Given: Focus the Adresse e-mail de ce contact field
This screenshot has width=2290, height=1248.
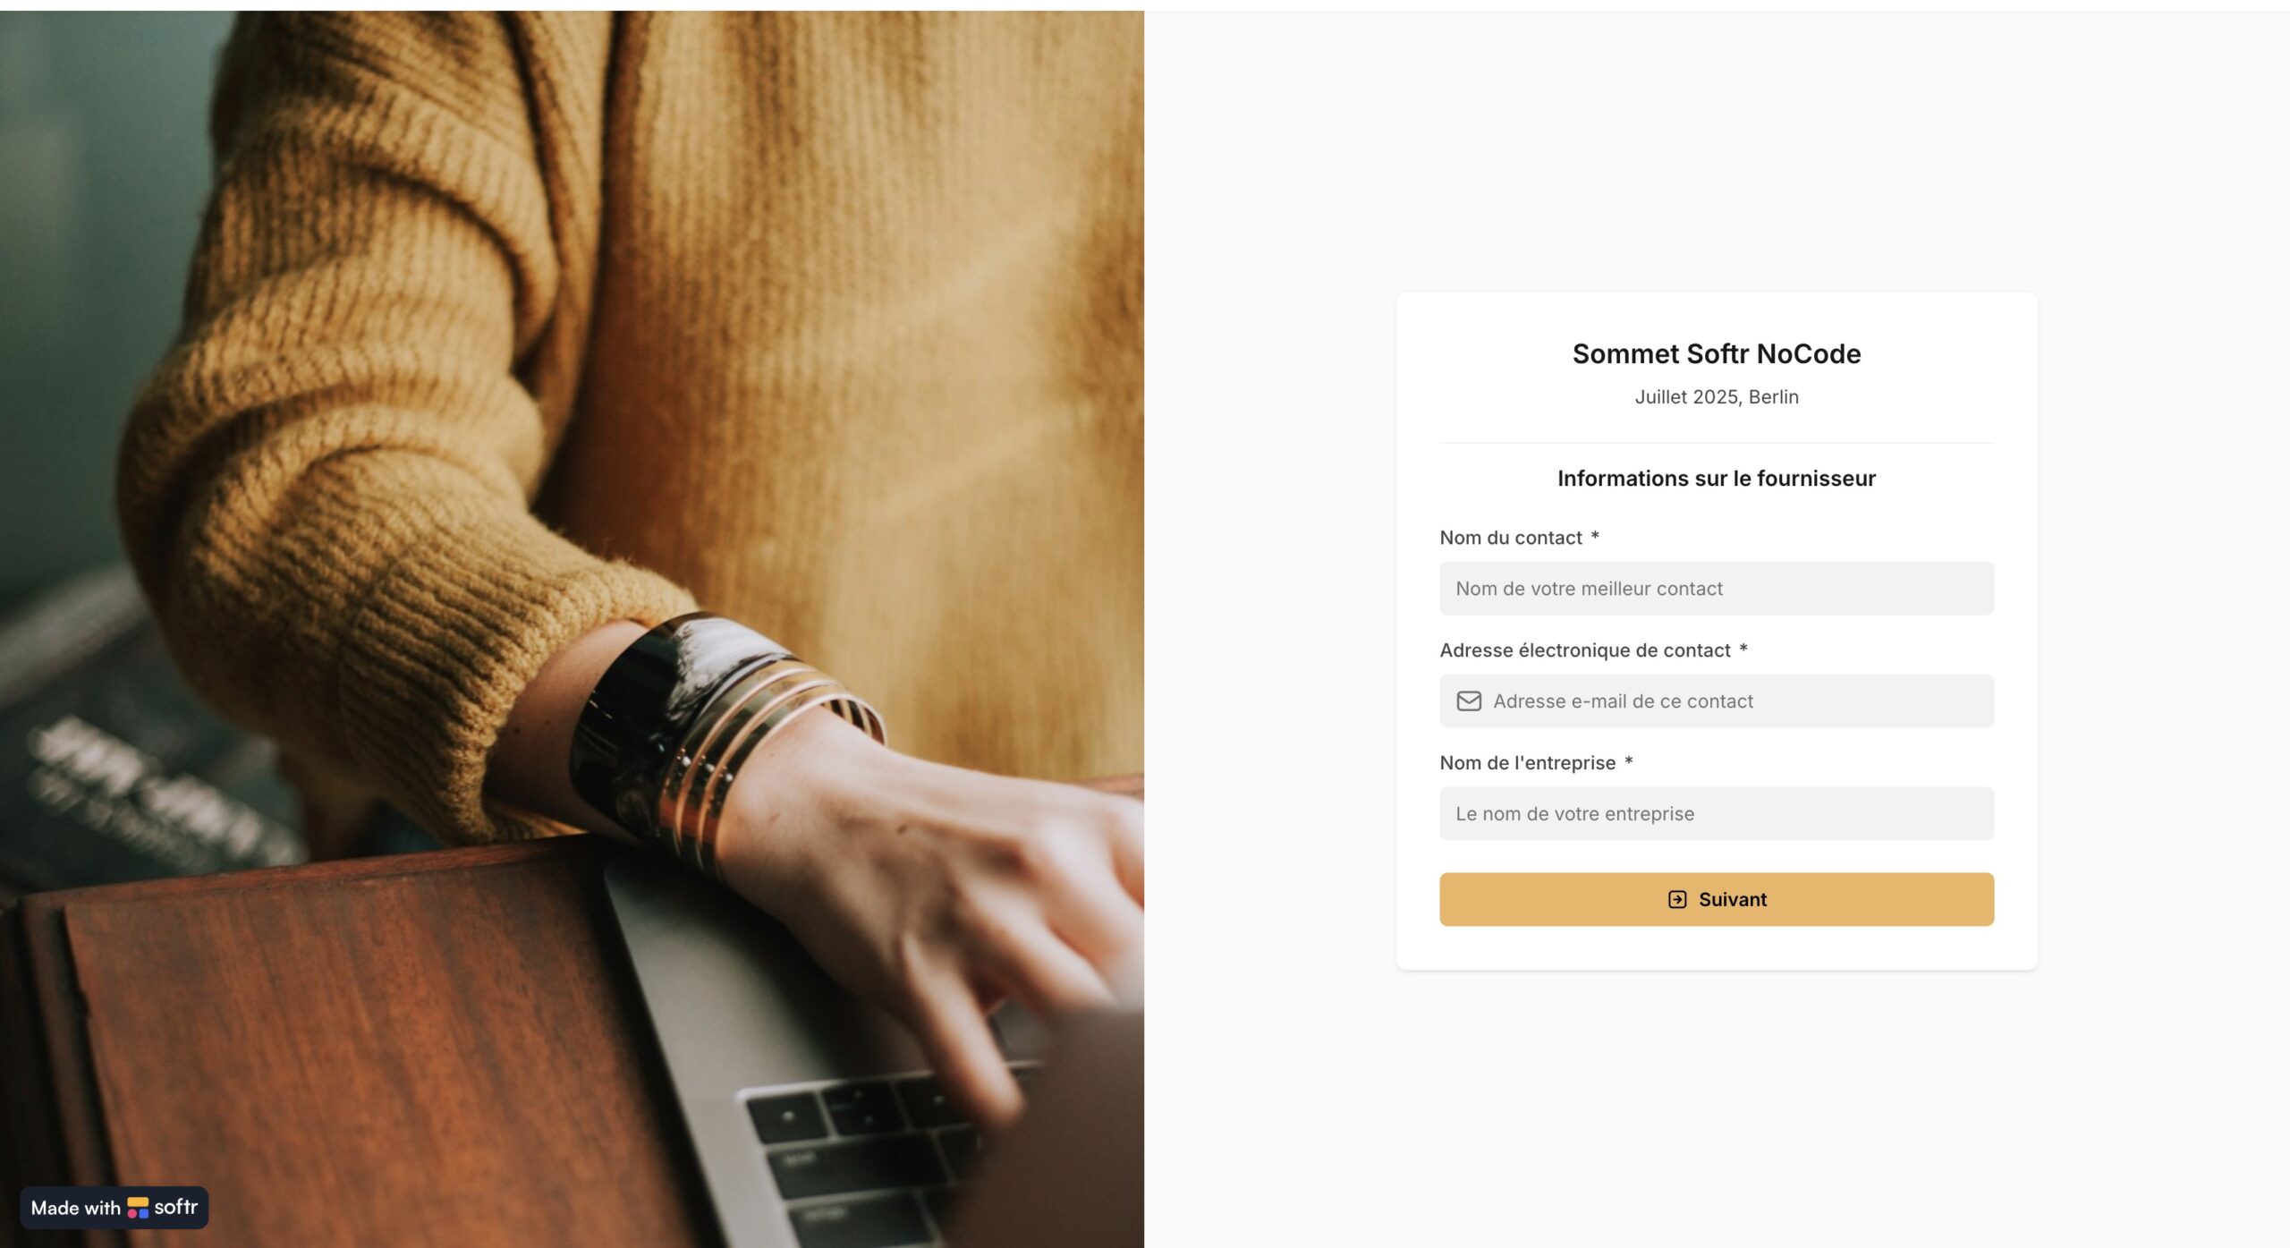Looking at the screenshot, I should [1717, 700].
